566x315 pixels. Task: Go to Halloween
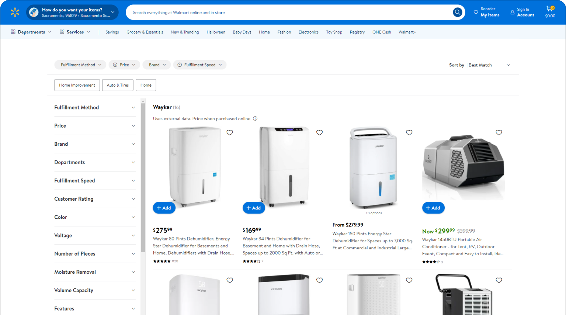click(216, 32)
